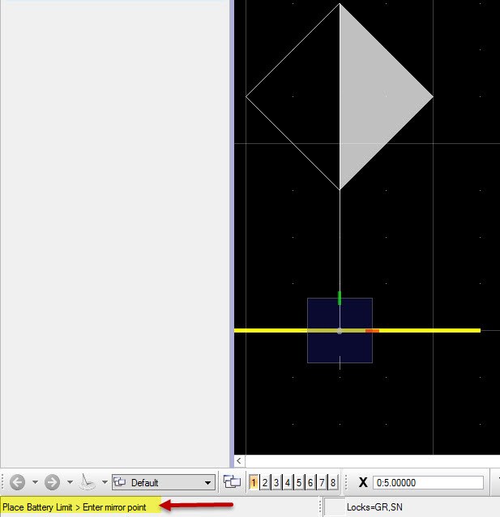Open the View Next history dropdown arrow
Viewport: 500px width, 517px height.
tap(70, 482)
